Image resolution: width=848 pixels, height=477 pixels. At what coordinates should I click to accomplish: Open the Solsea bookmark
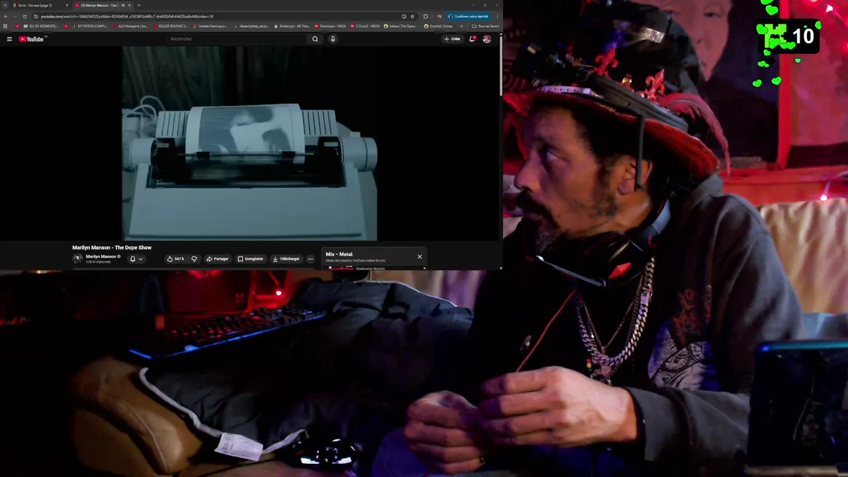click(400, 26)
